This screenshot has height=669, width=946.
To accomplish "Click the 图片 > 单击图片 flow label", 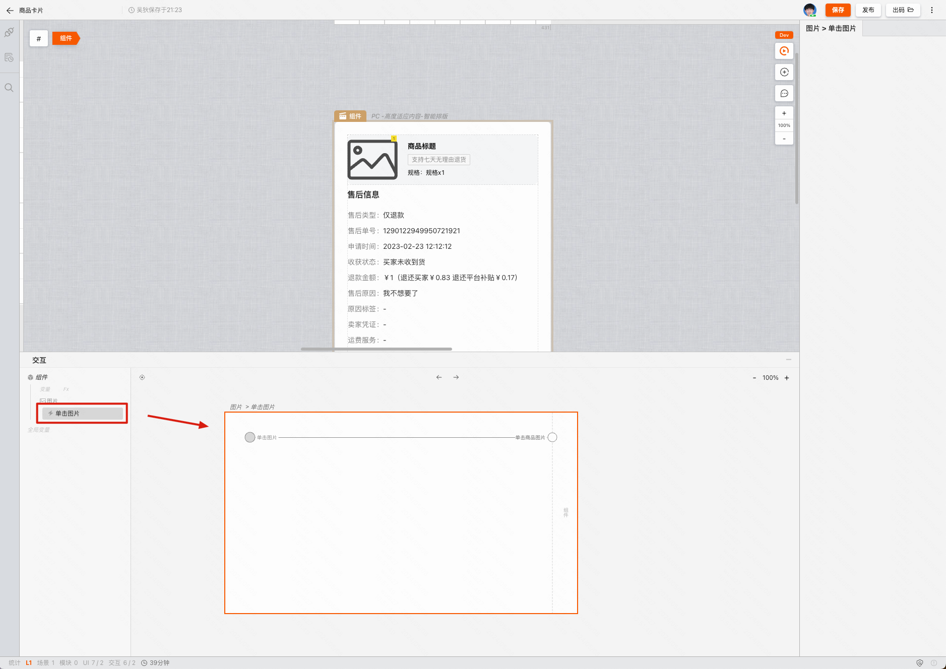I will (x=252, y=407).
